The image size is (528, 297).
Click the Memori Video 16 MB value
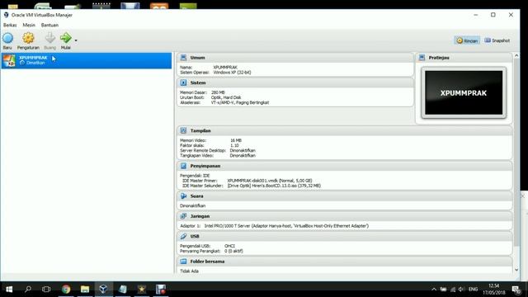pos(236,140)
